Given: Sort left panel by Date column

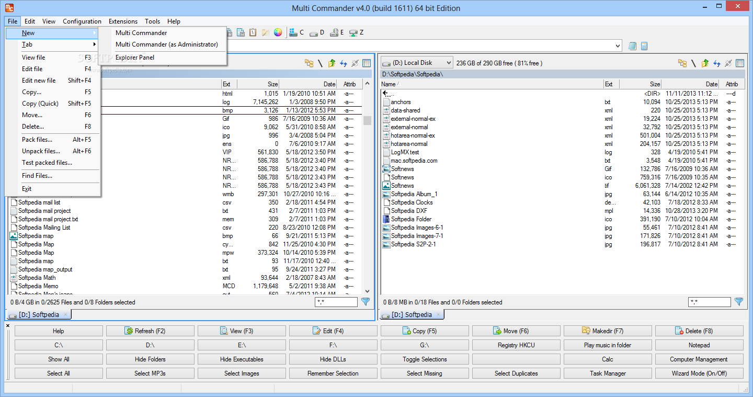Looking at the screenshot, I should pos(307,84).
